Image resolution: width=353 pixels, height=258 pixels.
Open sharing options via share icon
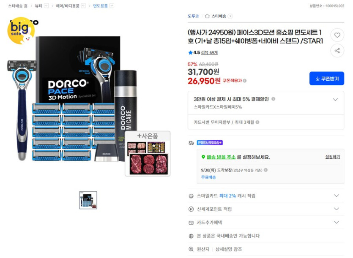pyautogui.click(x=337, y=51)
